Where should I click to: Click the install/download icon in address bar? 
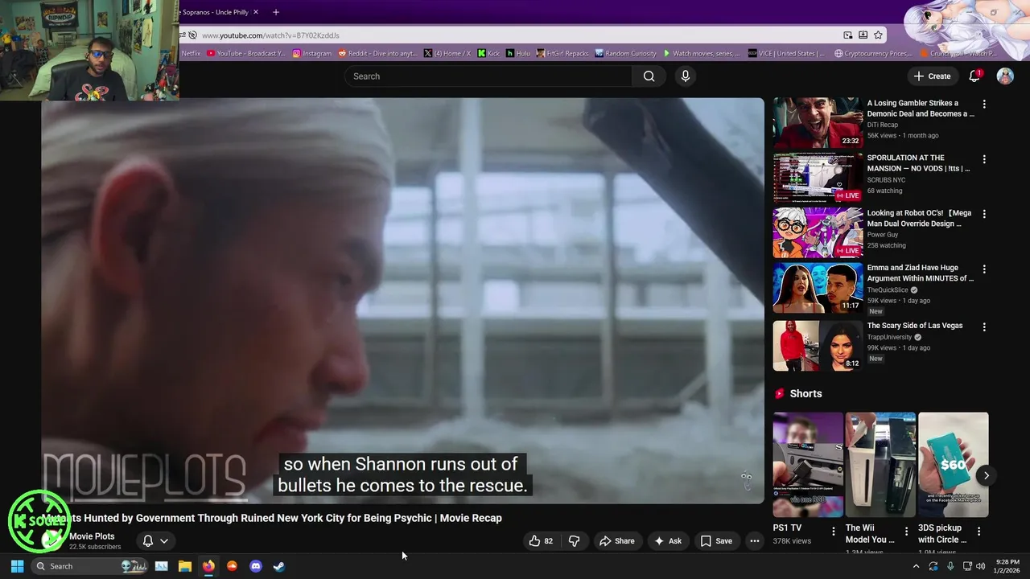(863, 35)
